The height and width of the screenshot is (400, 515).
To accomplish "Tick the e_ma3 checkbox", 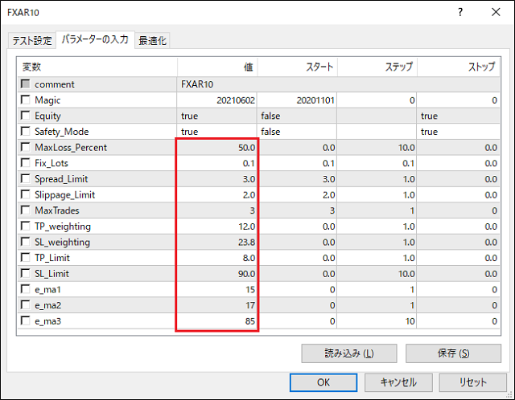I will tap(25, 320).
